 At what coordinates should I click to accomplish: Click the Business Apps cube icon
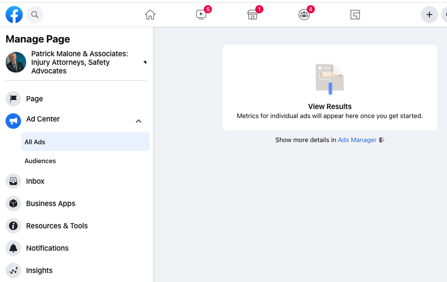point(13,204)
